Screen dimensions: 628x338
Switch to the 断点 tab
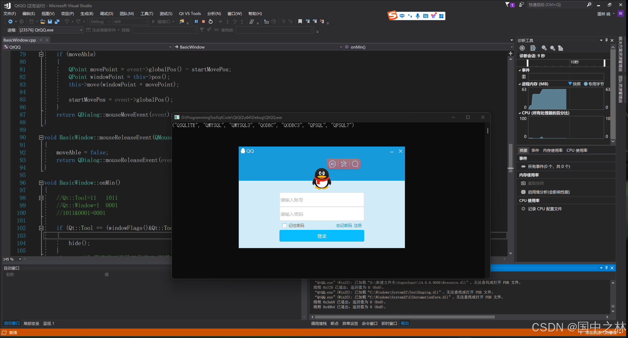[x=335, y=323]
